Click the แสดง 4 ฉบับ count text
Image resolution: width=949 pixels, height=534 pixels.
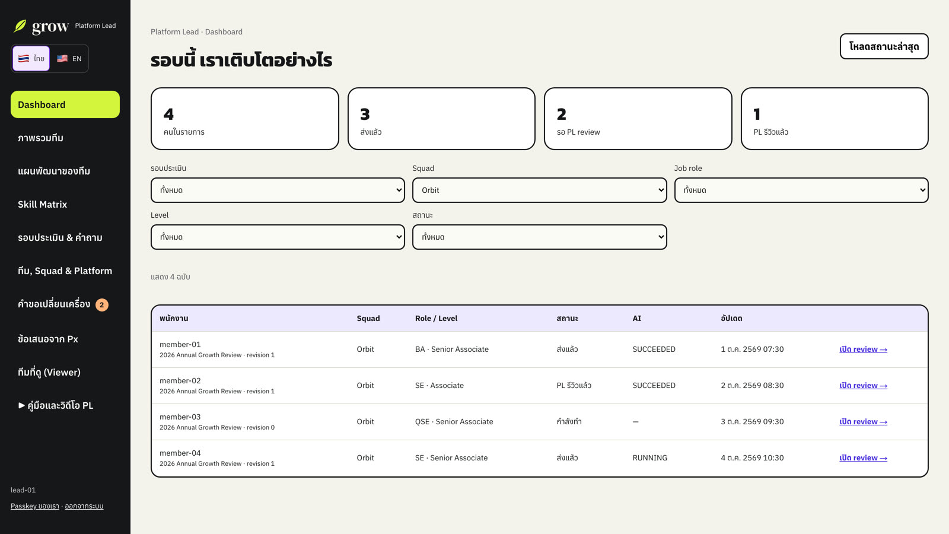click(x=170, y=277)
